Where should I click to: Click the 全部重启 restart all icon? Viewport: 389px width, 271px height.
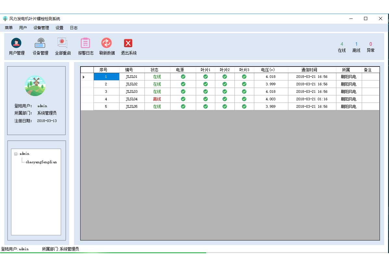point(62,43)
